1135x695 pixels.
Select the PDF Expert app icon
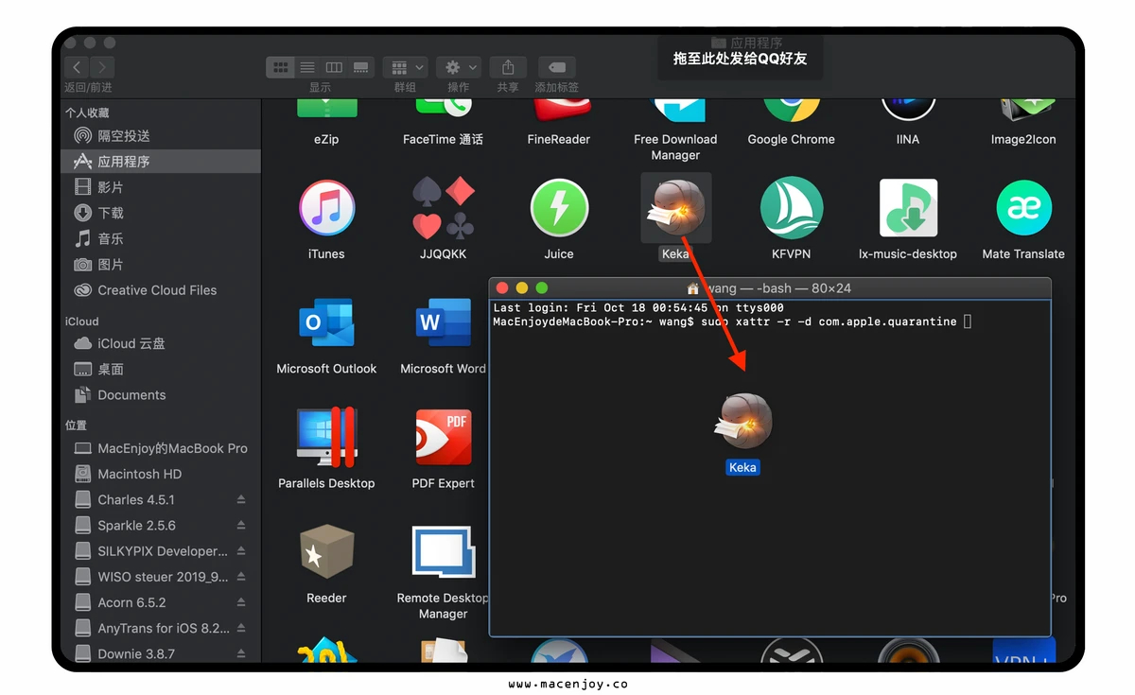(444, 438)
